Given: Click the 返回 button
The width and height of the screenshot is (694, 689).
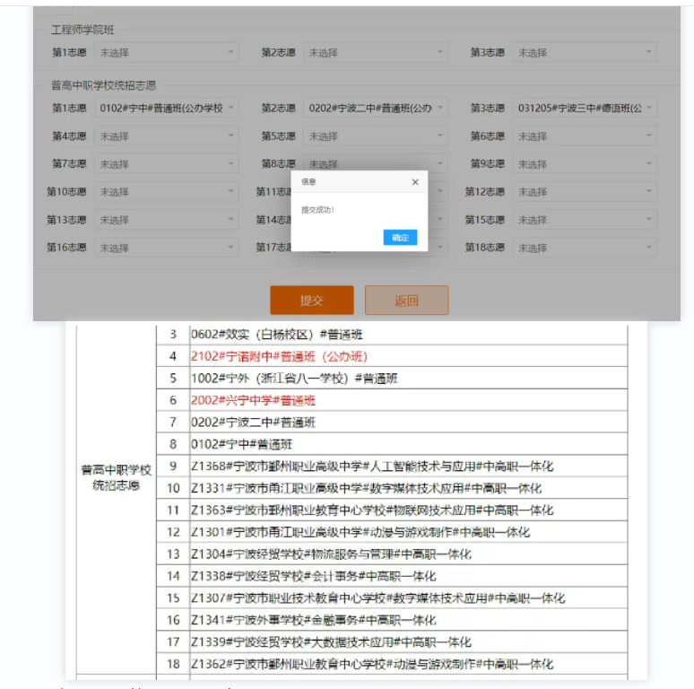Looking at the screenshot, I should (406, 301).
